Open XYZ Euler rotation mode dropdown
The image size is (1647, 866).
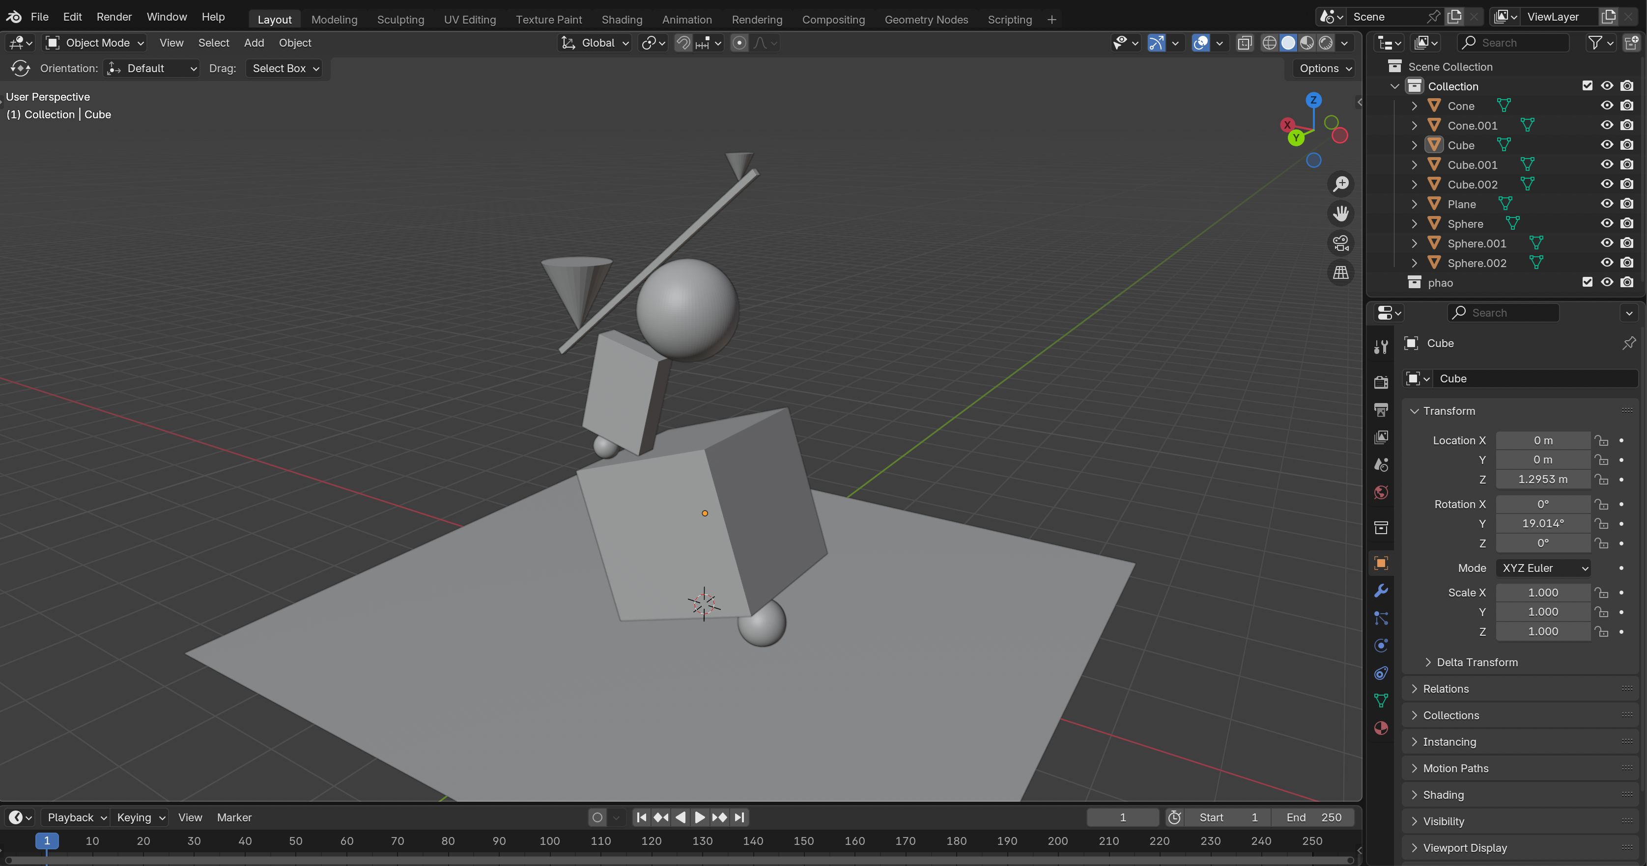(x=1543, y=568)
